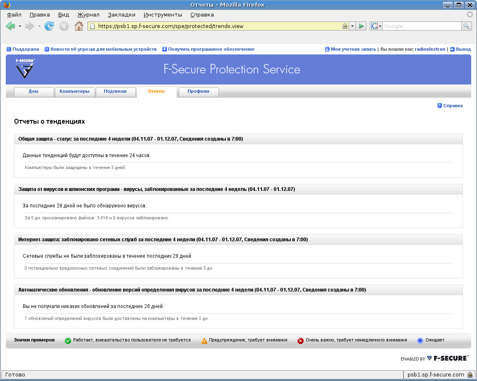Switch to the Компьютеры tab

pyautogui.click(x=74, y=92)
